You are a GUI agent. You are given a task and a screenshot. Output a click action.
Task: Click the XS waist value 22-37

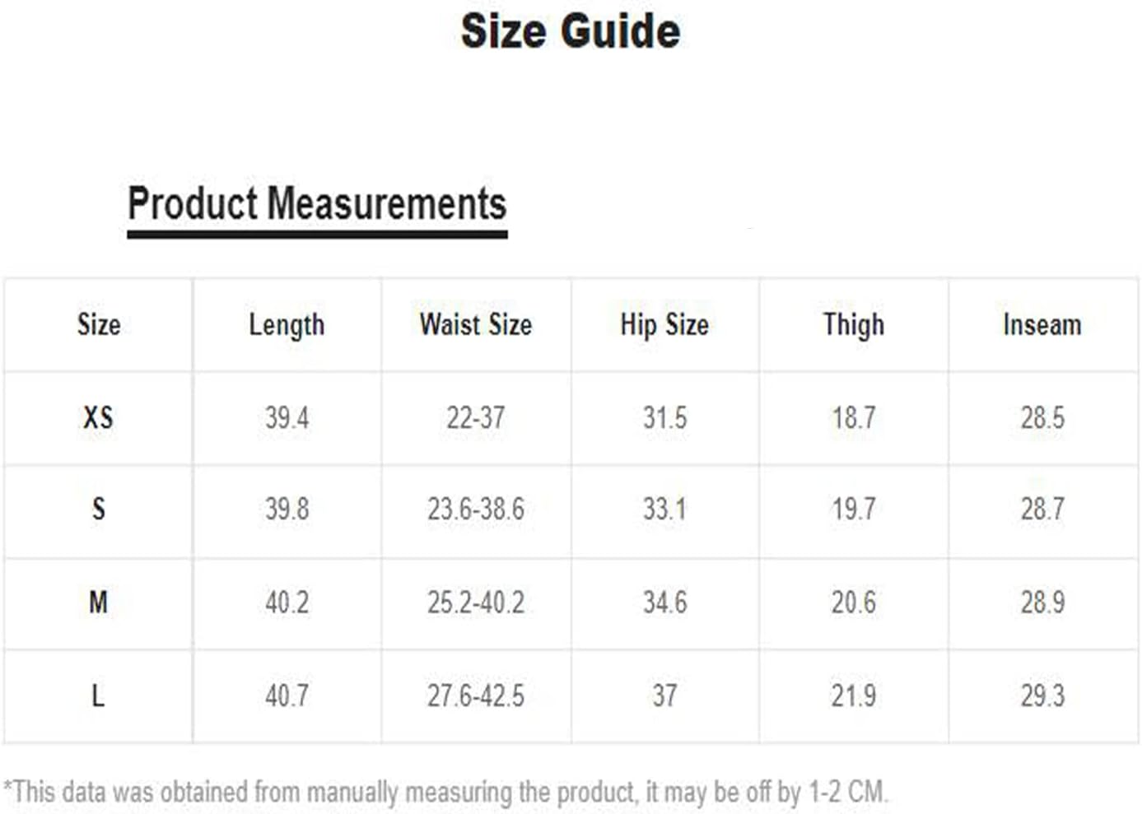(x=476, y=417)
